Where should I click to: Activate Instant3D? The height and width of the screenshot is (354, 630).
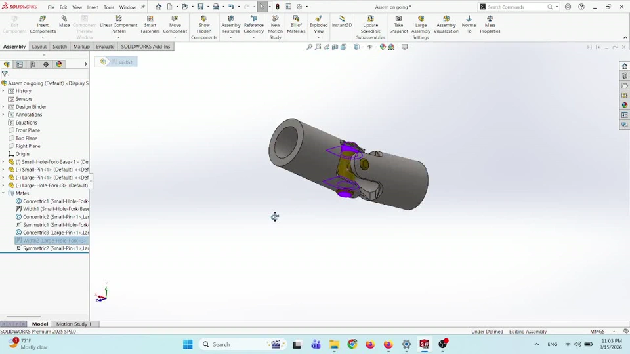click(x=342, y=22)
